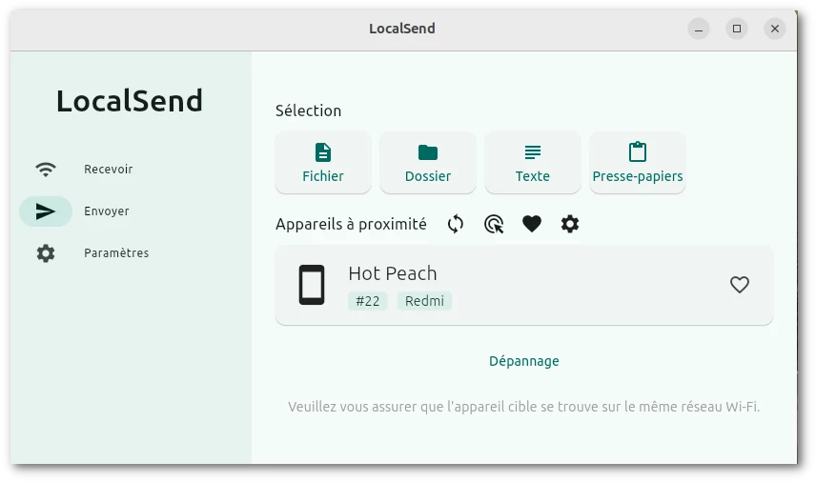
Task: Click the Redmi device tag
Action: pos(424,301)
